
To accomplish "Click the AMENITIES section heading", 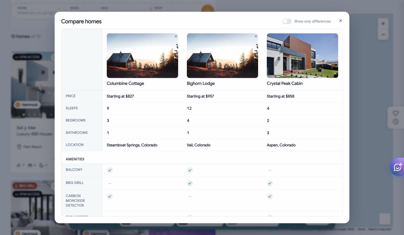I will pyautogui.click(x=75, y=159).
